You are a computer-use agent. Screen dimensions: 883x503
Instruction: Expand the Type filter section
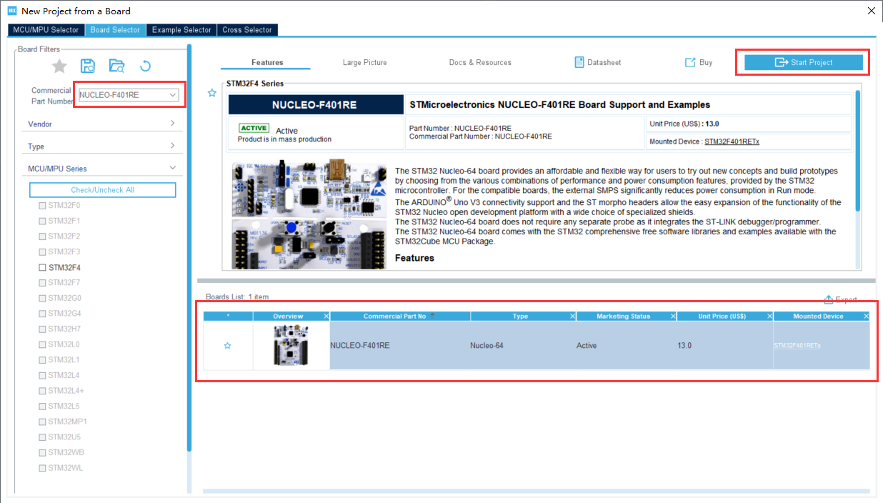click(101, 146)
